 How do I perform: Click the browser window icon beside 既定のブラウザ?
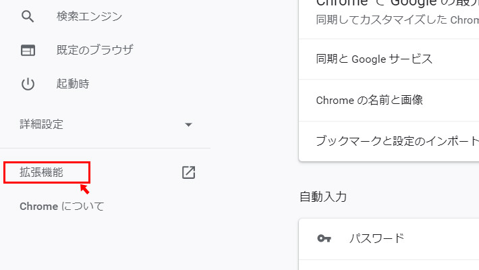click(28, 50)
